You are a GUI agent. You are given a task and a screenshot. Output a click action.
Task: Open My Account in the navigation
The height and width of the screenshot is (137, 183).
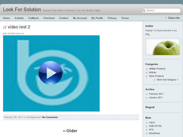click(x=80, y=18)
